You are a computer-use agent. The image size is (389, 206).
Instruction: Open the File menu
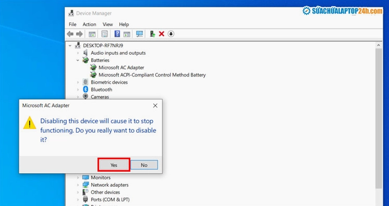click(72, 24)
